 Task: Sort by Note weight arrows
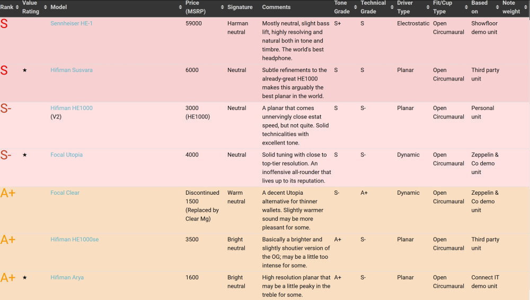pos(526,7)
